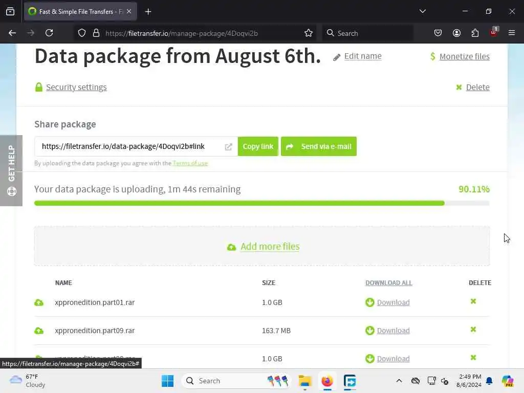Open Security settings link
This screenshot has width=524, height=393.
(x=77, y=87)
